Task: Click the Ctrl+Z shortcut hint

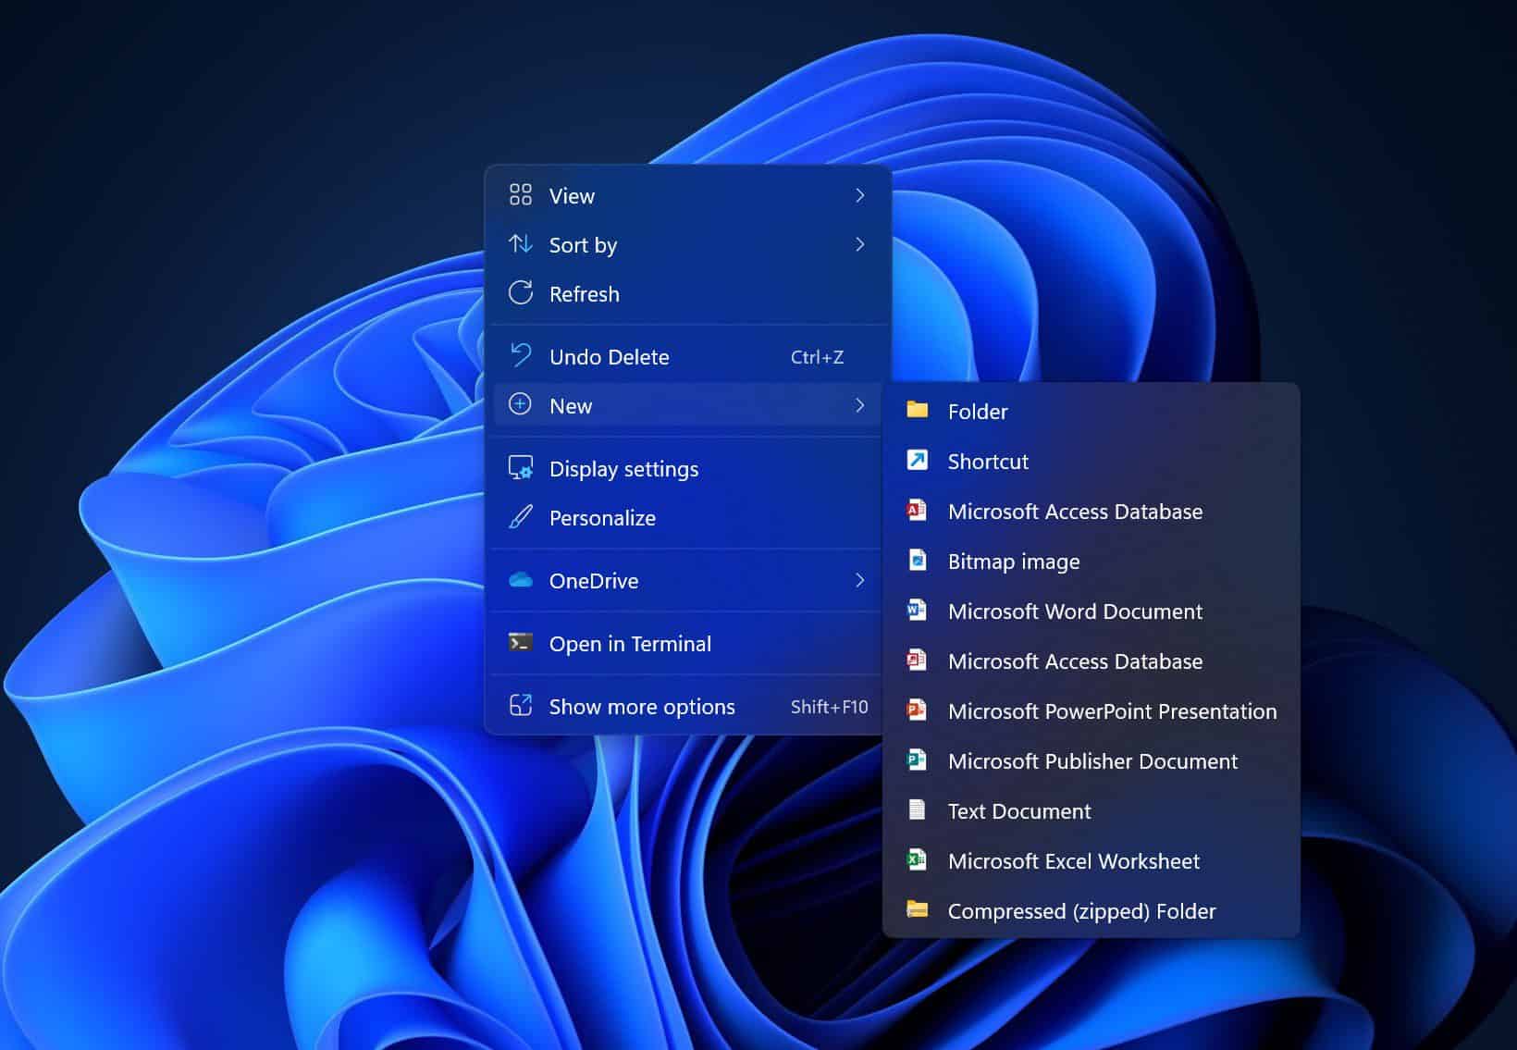Action: 817,357
